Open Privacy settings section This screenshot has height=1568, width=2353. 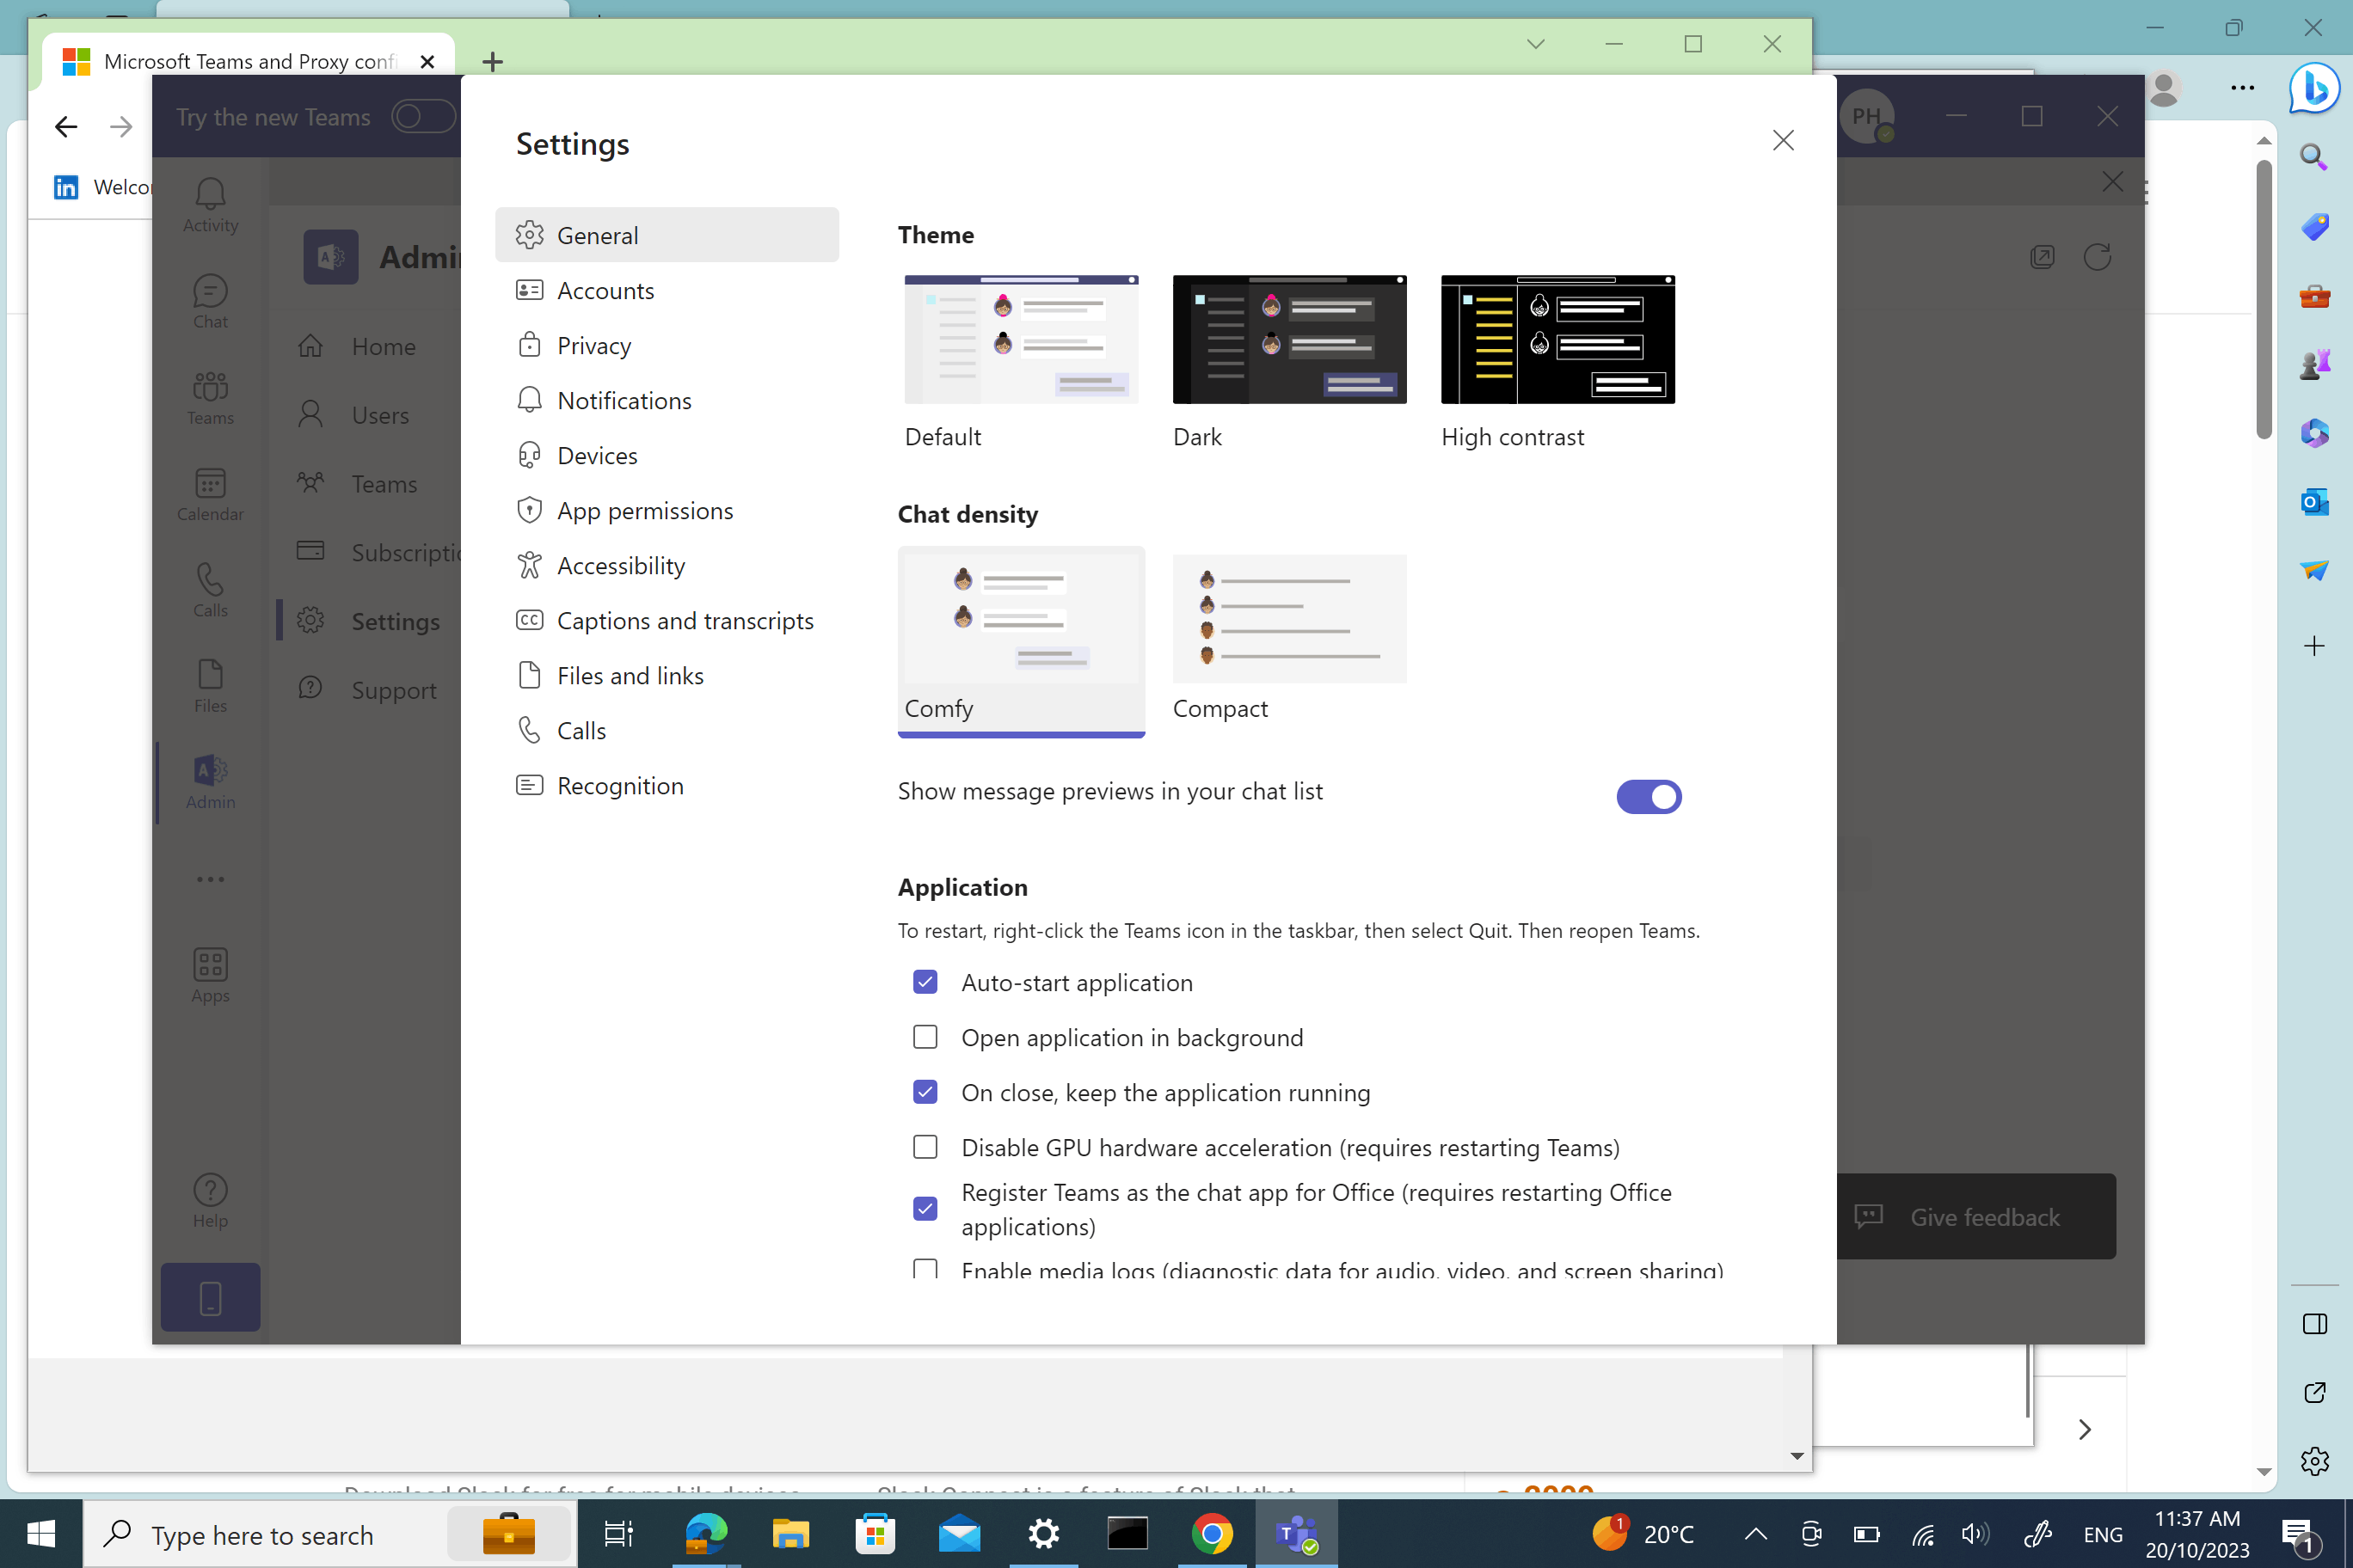(593, 345)
